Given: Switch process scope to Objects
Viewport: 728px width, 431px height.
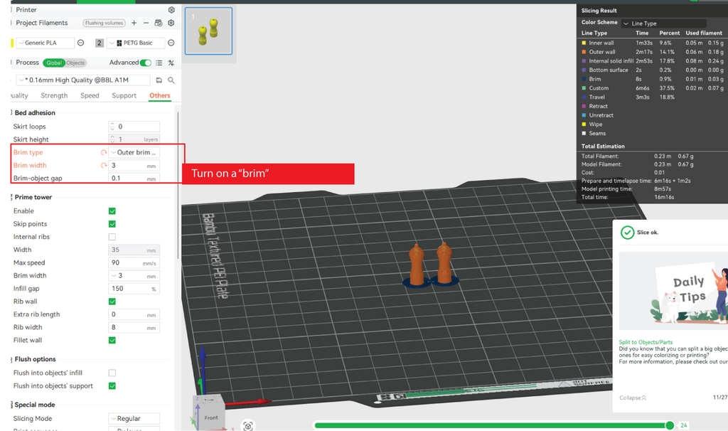Looking at the screenshot, I should [75, 63].
